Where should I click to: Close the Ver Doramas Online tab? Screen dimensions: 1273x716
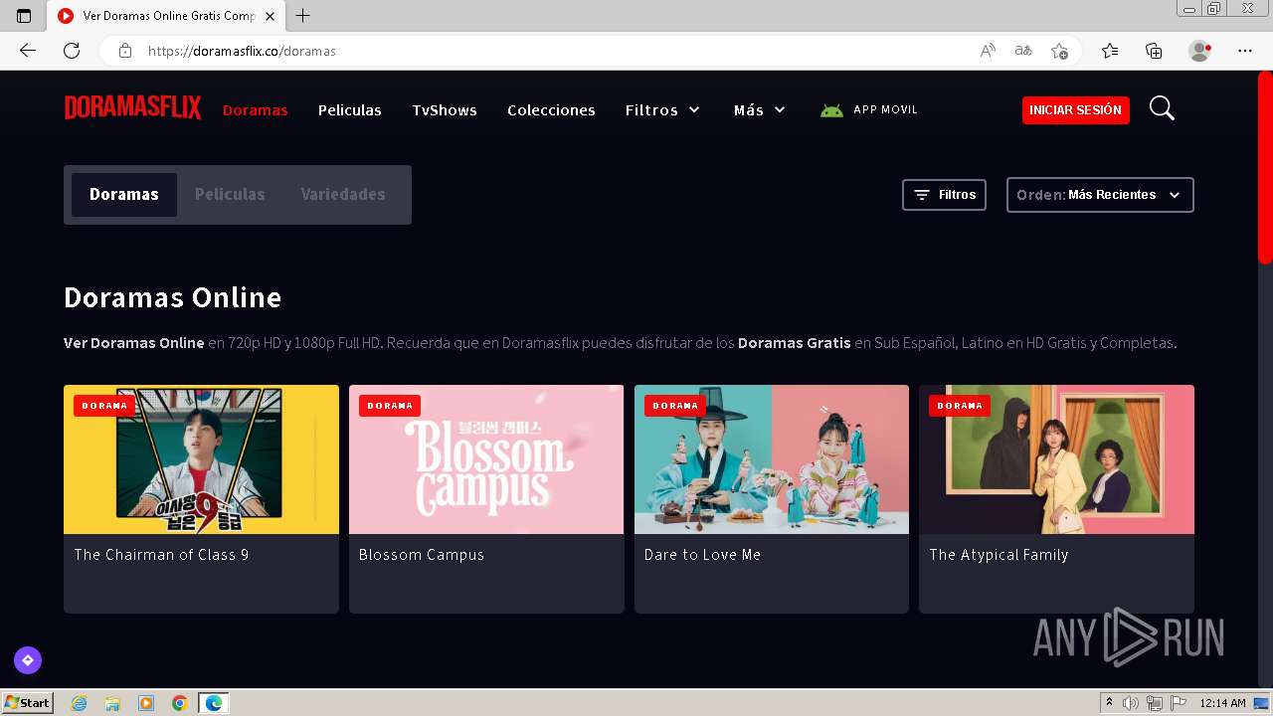point(270,16)
